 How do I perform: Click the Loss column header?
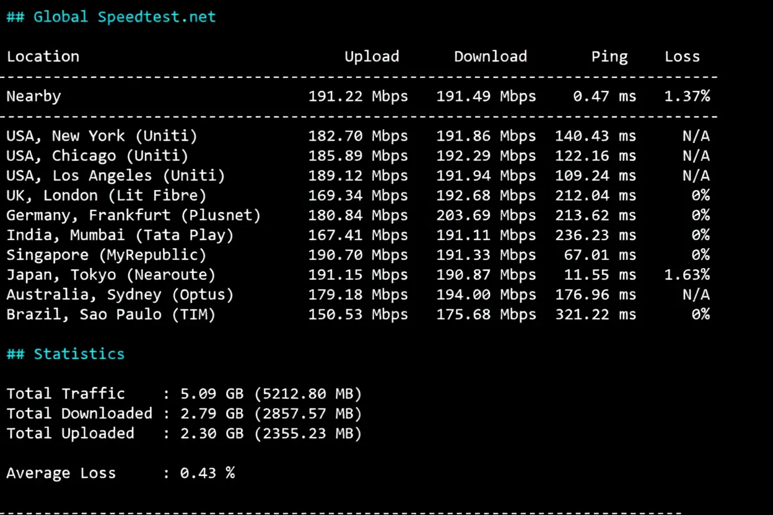[x=682, y=56]
